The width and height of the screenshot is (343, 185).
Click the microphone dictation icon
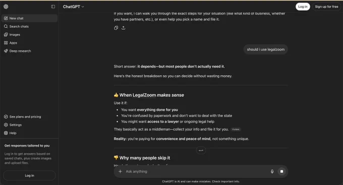(272, 171)
